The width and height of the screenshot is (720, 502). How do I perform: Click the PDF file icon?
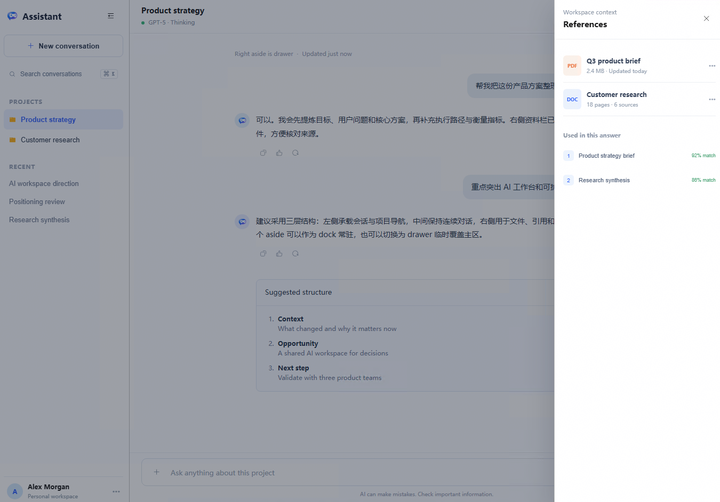pyautogui.click(x=572, y=66)
